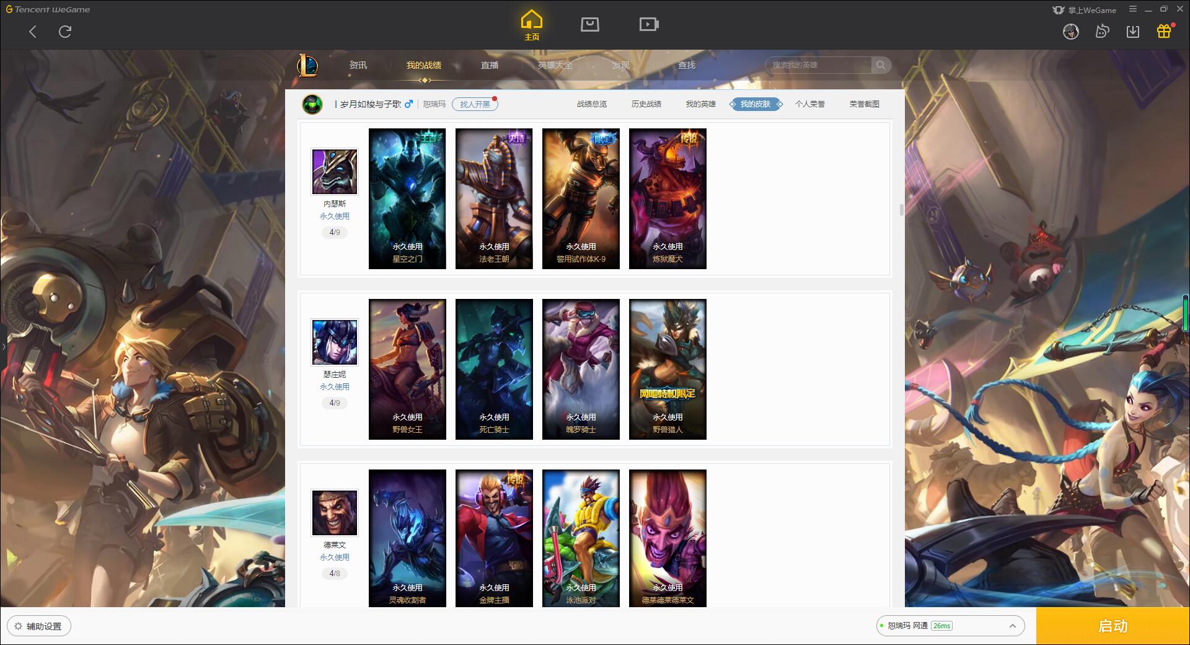This screenshot has height=645, width=1190.
Task: Click the Tencent WeGame title logo
Action: 48,9
